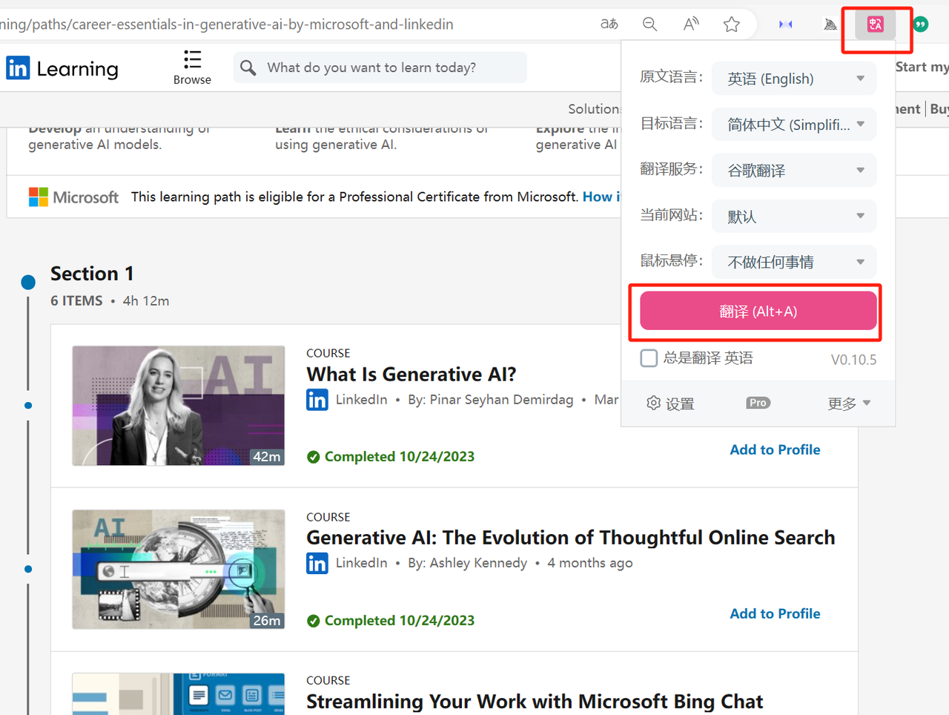Click the address bar URL
The image size is (949, 715).
pos(227,24)
